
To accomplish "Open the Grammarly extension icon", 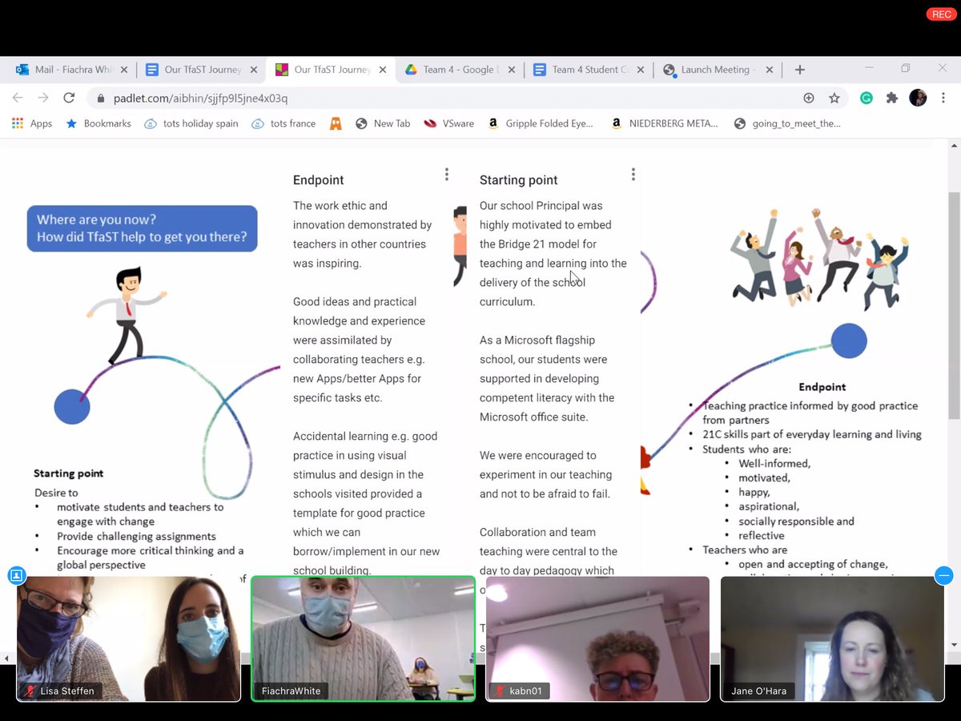I will click(867, 98).
